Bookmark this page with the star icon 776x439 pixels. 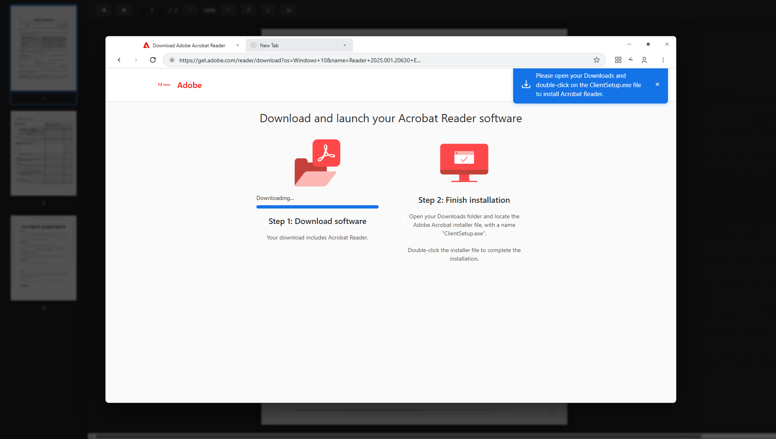click(x=597, y=60)
